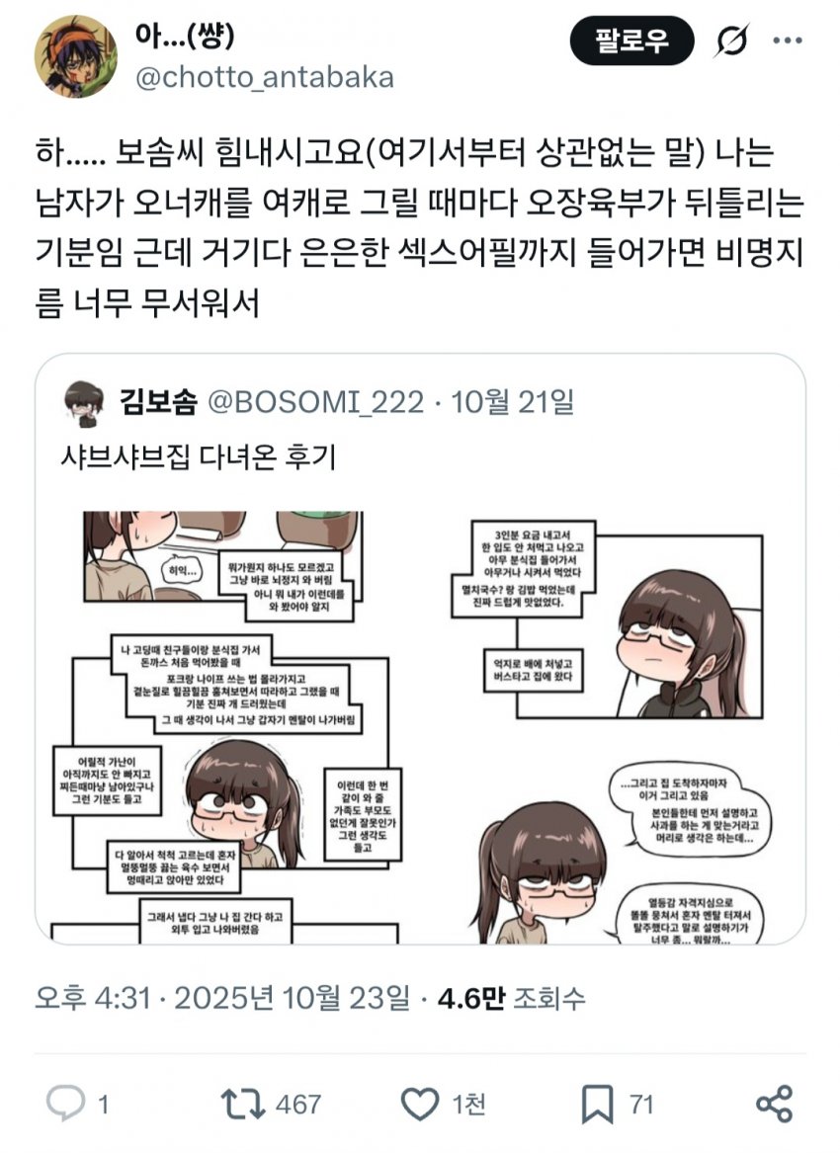Click the display name 아...(썅)
Viewport: 840px width, 1153px height.
[x=184, y=35]
